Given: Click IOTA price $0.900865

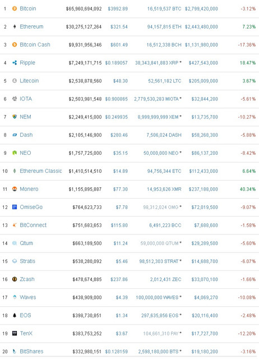Looking at the screenshot, I should coord(116,99).
